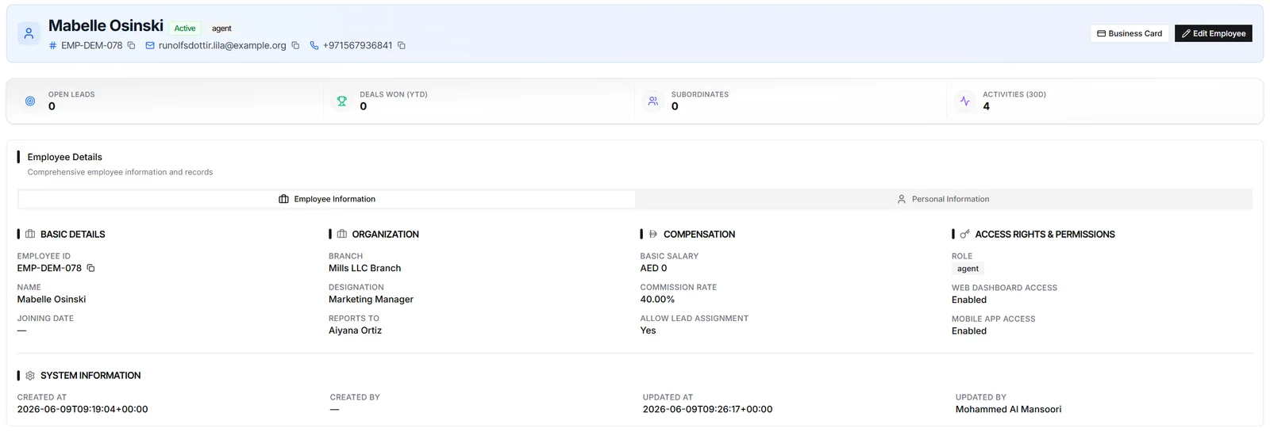The height and width of the screenshot is (432, 1270).
Task: Copy EMP-DEM-078 under Basic Details
Action: point(90,268)
